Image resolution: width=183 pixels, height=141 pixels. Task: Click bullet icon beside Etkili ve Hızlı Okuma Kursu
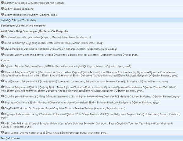click(2, 132)
